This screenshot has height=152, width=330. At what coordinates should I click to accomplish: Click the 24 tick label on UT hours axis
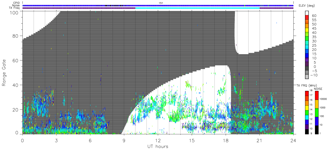[x=293, y=140]
